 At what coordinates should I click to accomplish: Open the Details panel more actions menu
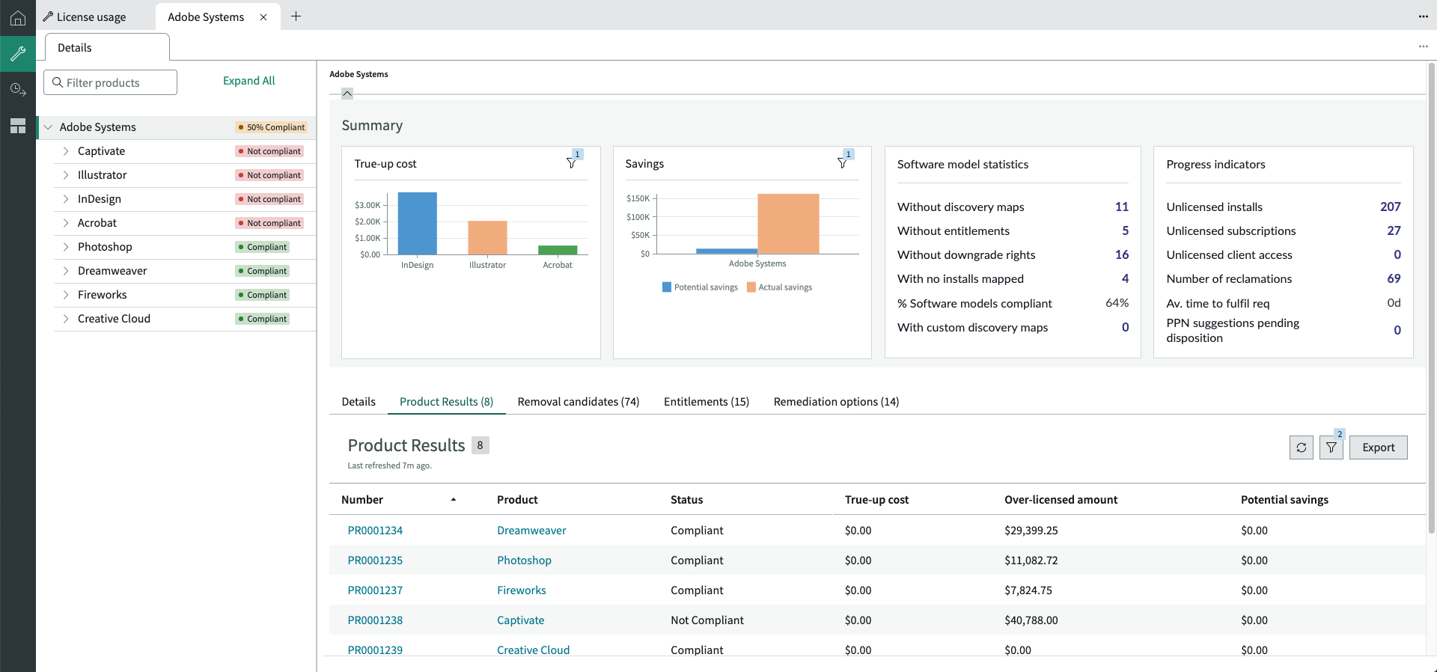click(x=1423, y=46)
